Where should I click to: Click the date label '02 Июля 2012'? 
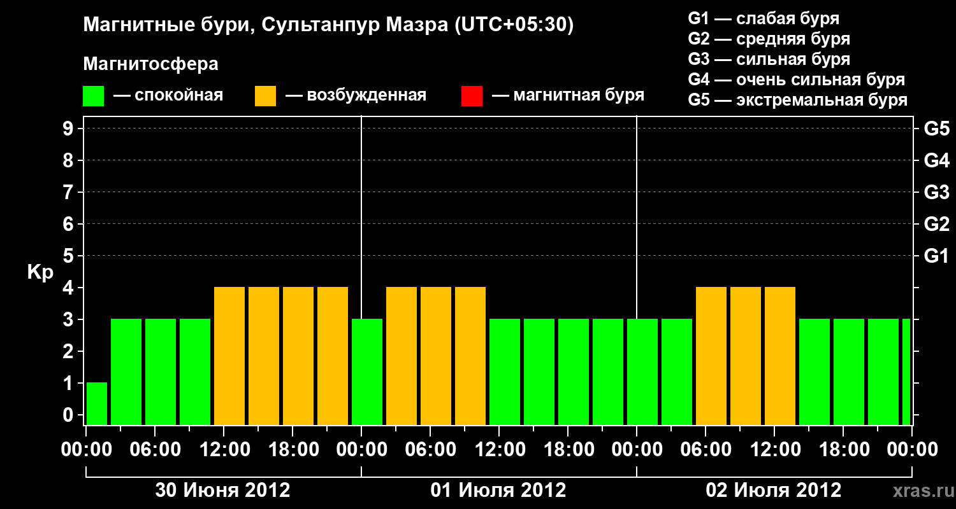(774, 490)
